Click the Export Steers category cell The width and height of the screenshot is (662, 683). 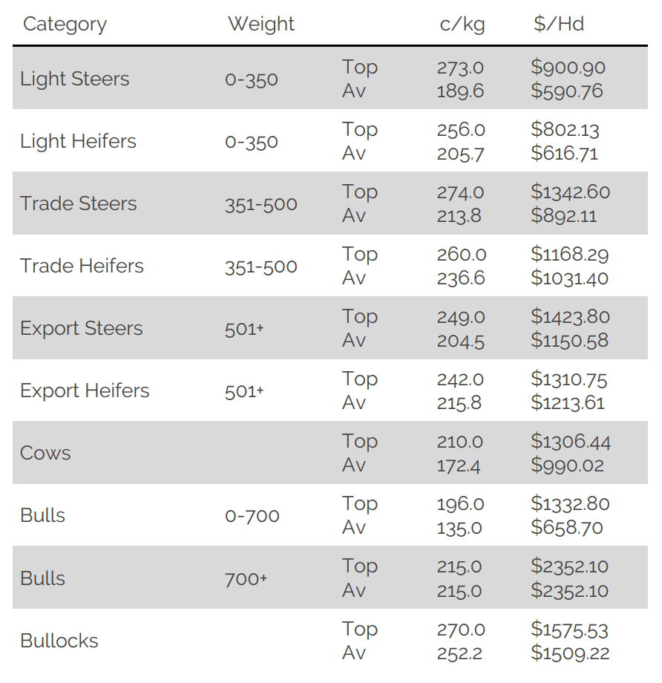pyautogui.click(x=82, y=328)
